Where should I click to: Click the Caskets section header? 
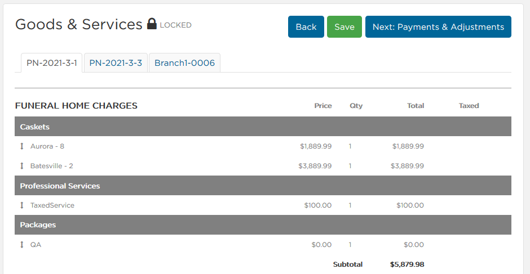pyautogui.click(x=263, y=127)
